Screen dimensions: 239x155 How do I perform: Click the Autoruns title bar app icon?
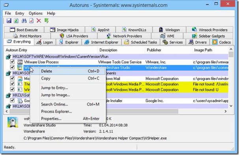(x=6, y=5)
